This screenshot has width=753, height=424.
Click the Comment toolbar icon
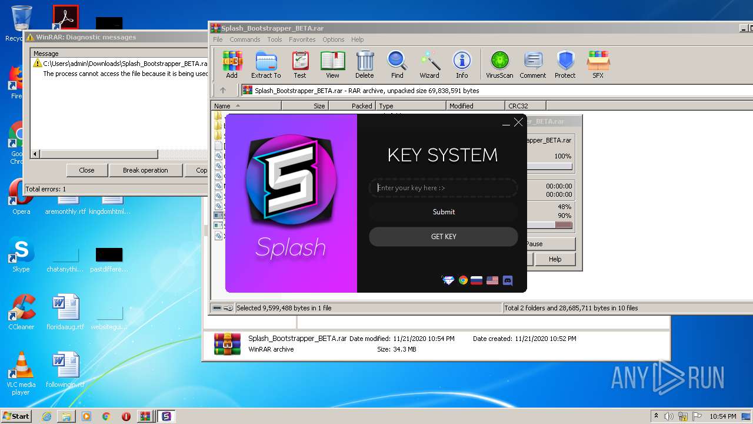533,65
